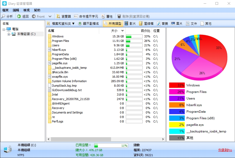The image size is (235, 158).
Task: Click the 電腦 computer icon in tree
Action: [9, 29]
